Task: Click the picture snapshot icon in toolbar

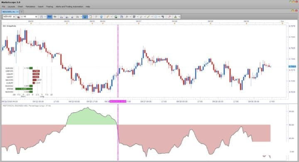Action: [x=116, y=17]
